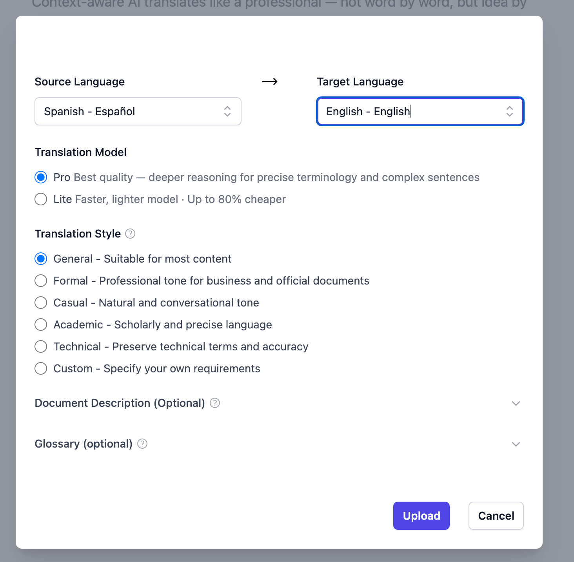The width and height of the screenshot is (574, 562).
Task: Select Technical translation style option
Action: click(41, 346)
